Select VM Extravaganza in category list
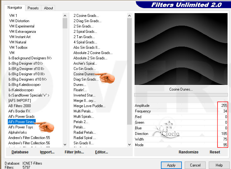Viewport: 231px width, 169px height. (23, 32)
